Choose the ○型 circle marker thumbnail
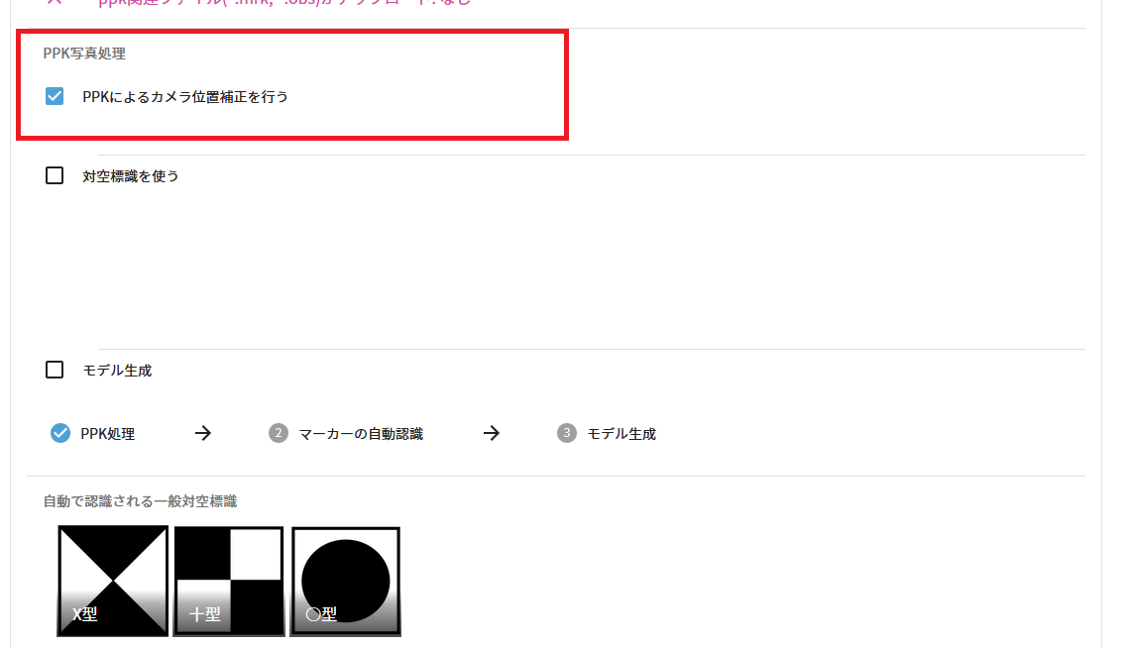This screenshot has width=1129, height=647. pos(346,582)
